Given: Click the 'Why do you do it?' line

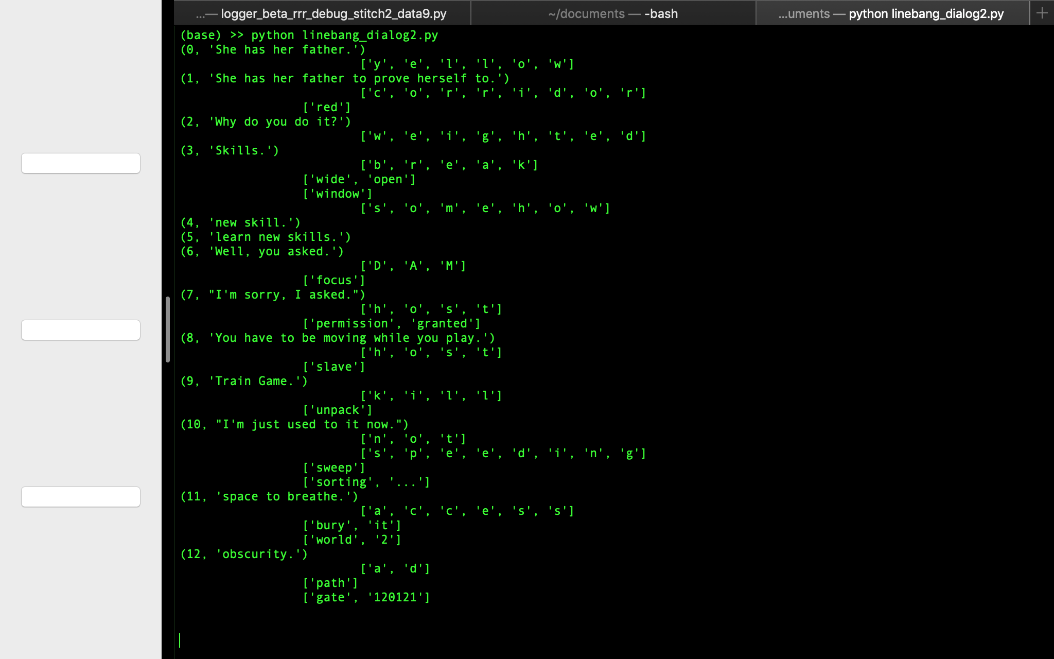Looking at the screenshot, I should (x=266, y=122).
